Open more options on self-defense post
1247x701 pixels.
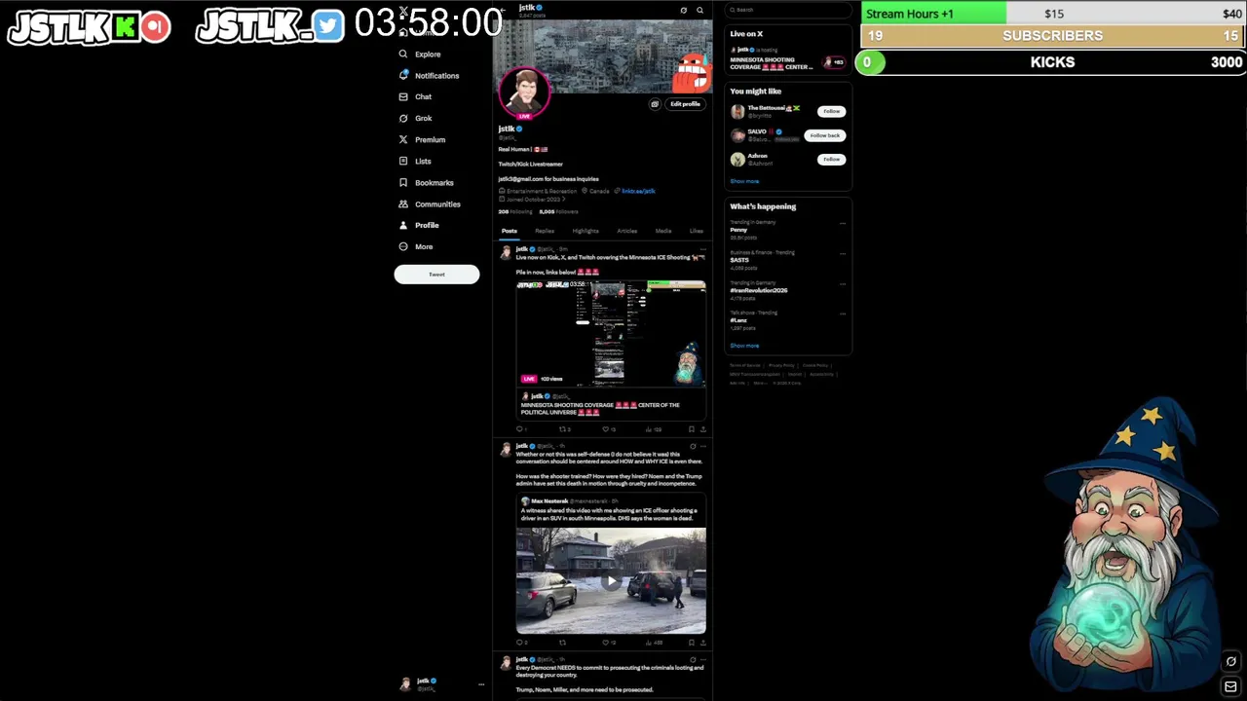(x=702, y=446)
